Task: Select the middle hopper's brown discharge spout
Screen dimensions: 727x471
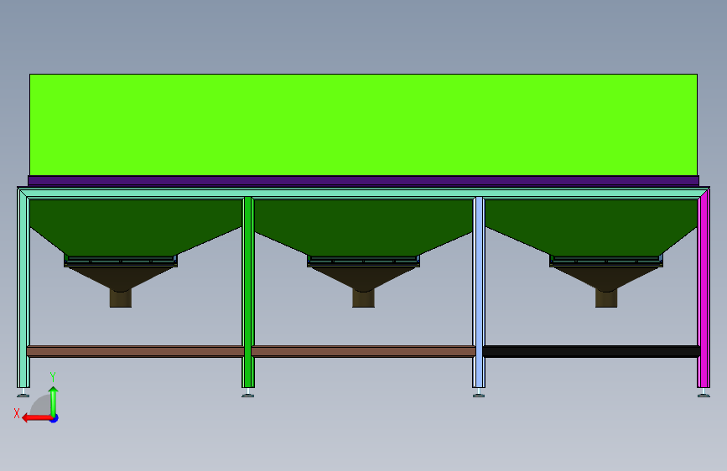Action: pos(364,298)
